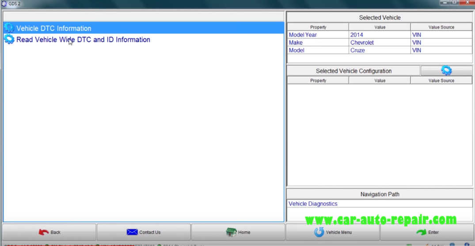
Task: Select Read Vehicle Wide DTC and ID Information
Action: [144, 39]
